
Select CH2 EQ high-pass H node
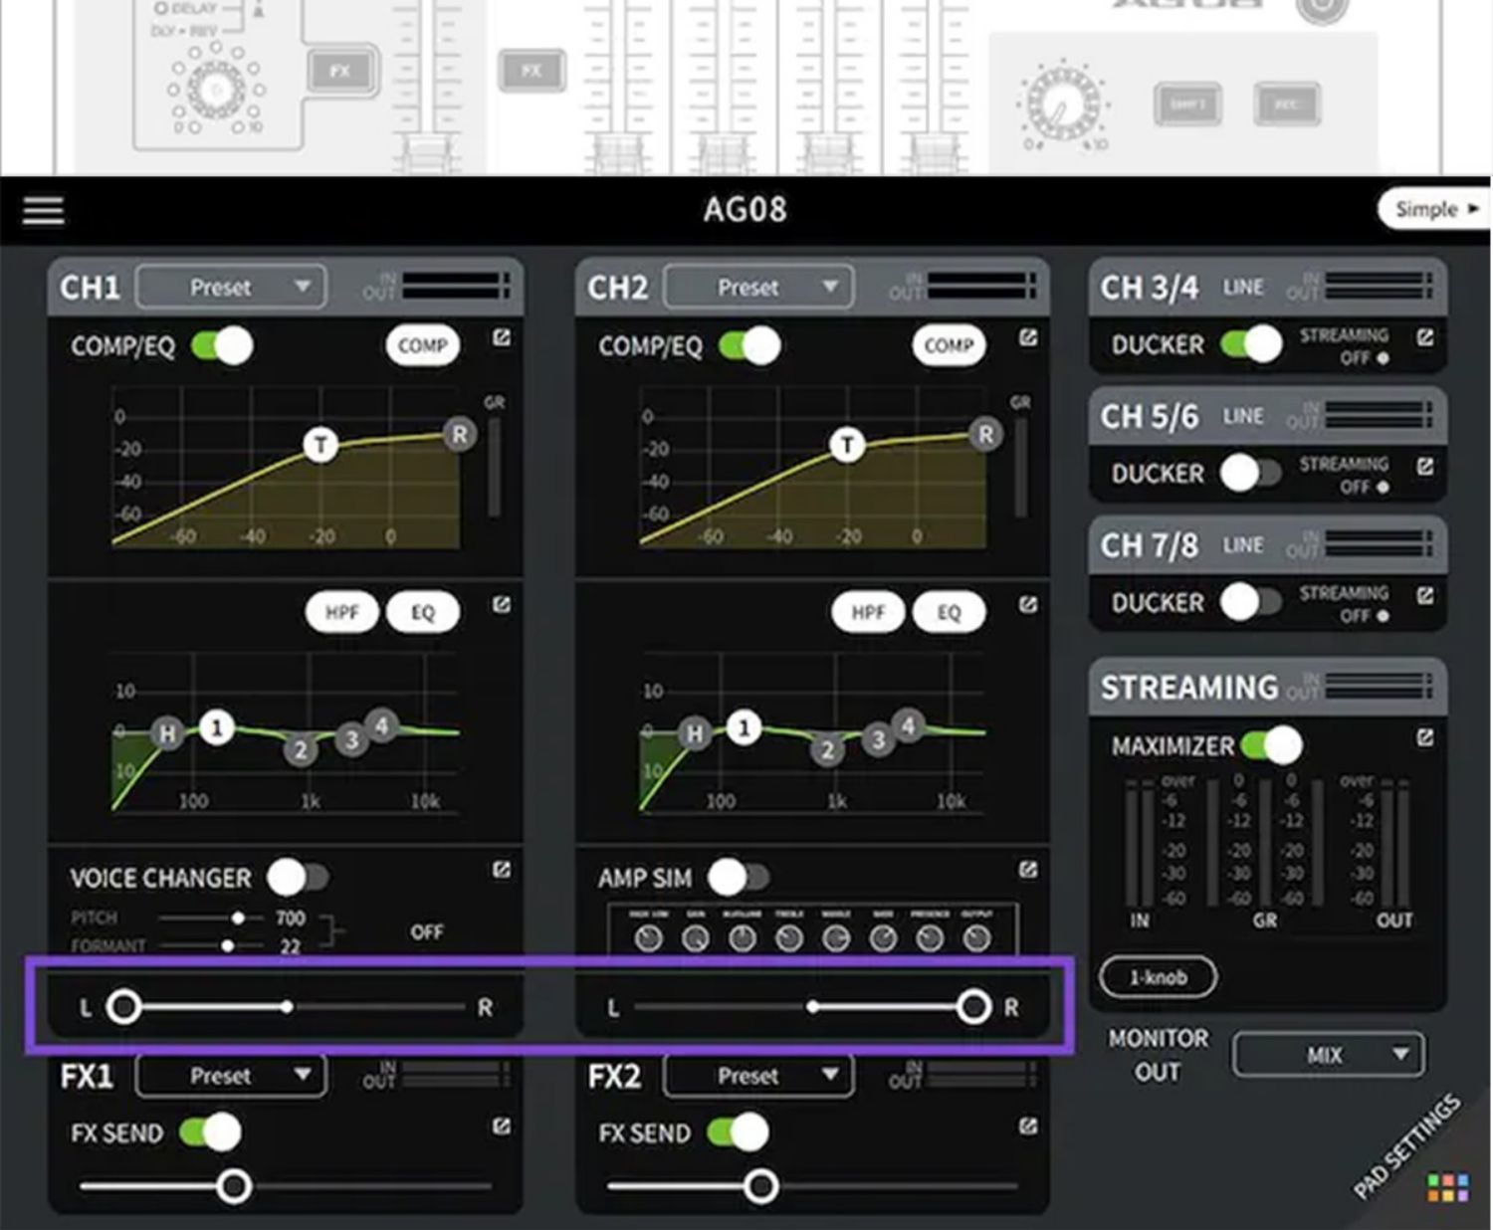694,734
